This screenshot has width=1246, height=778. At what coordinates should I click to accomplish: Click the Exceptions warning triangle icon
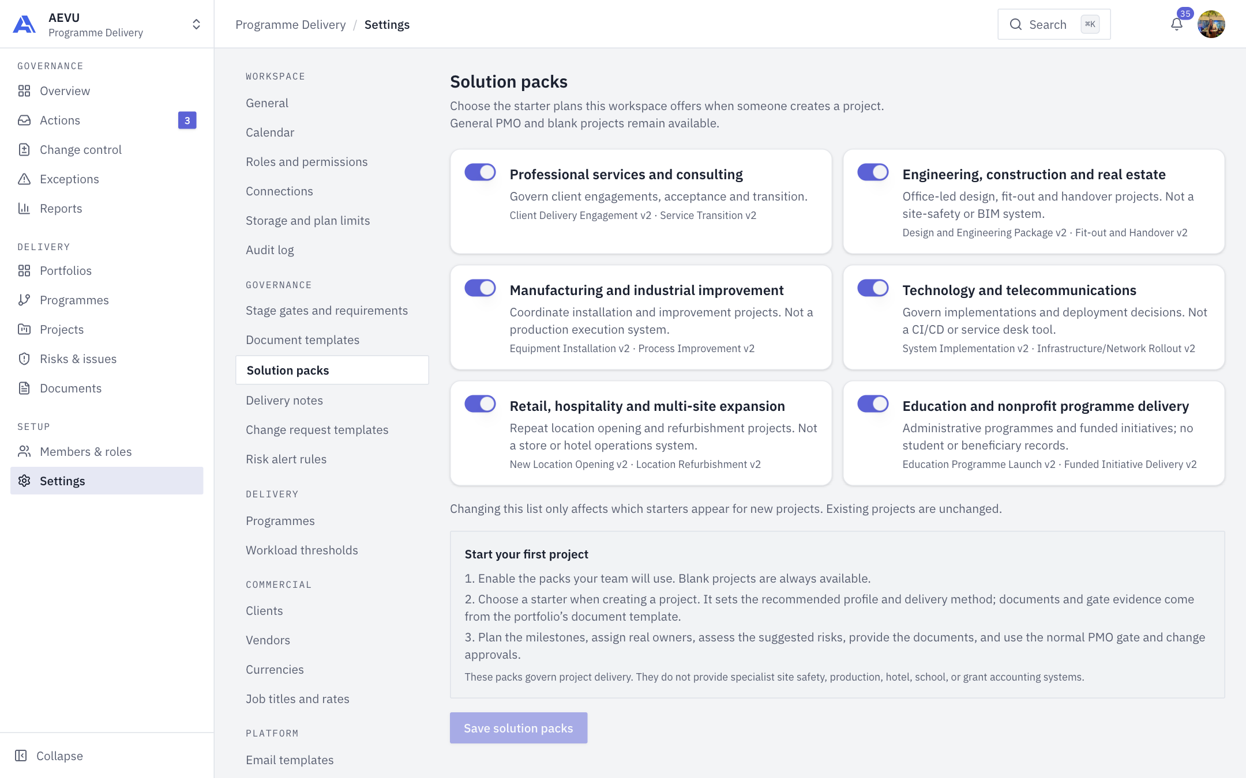click(24, 179)
